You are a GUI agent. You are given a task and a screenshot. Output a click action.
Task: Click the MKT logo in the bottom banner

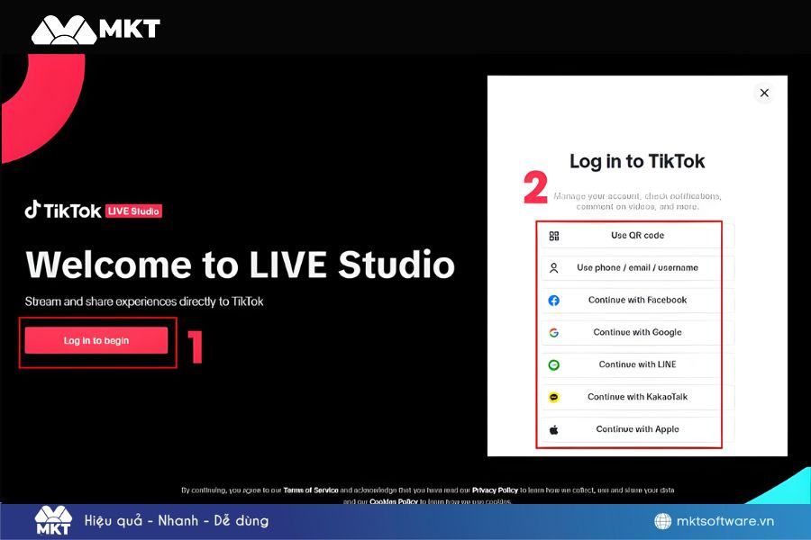click(53, 521)
